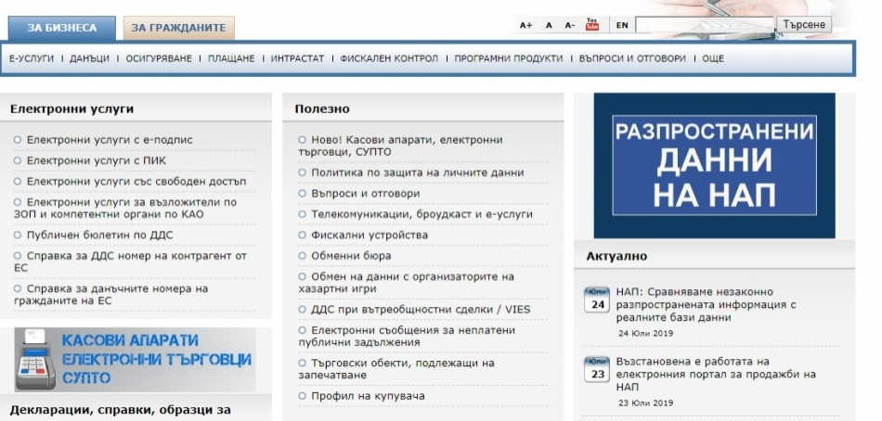The height and width of the screenshot is (421, 882).
Task: Open the YouTube channel icon
Action: coord(592,24)
